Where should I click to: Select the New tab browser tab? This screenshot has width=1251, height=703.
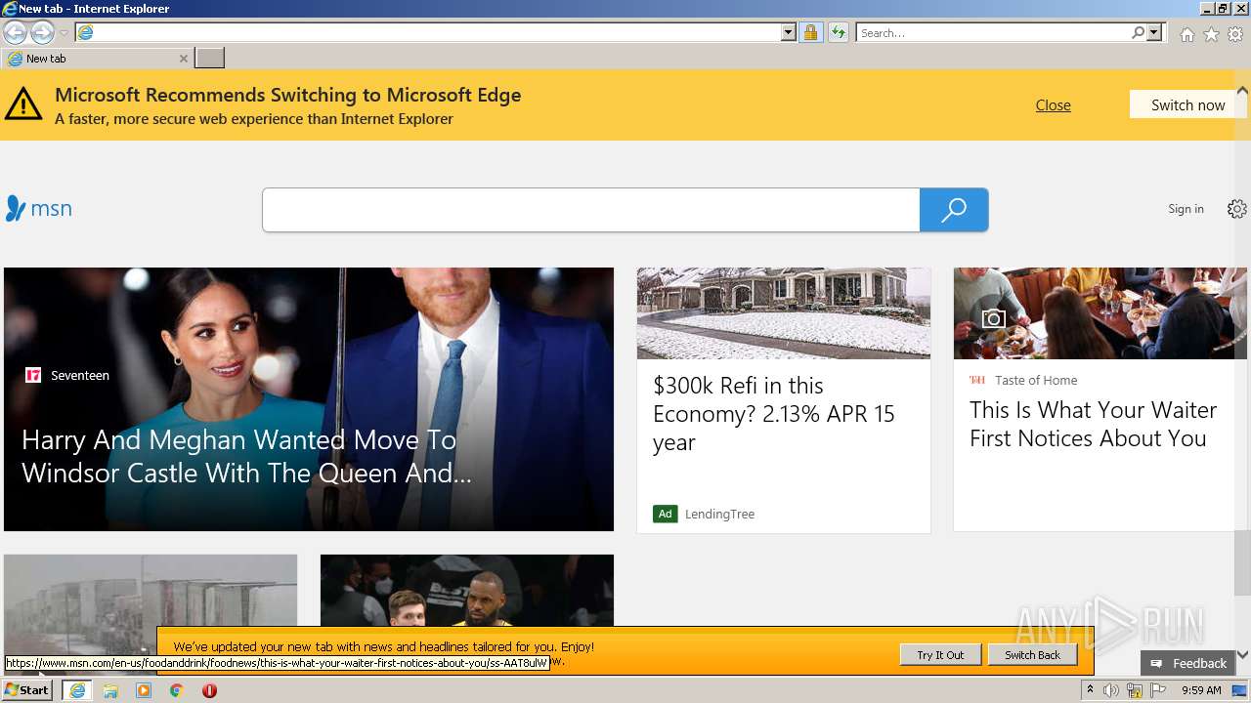[x=97, y=59]
